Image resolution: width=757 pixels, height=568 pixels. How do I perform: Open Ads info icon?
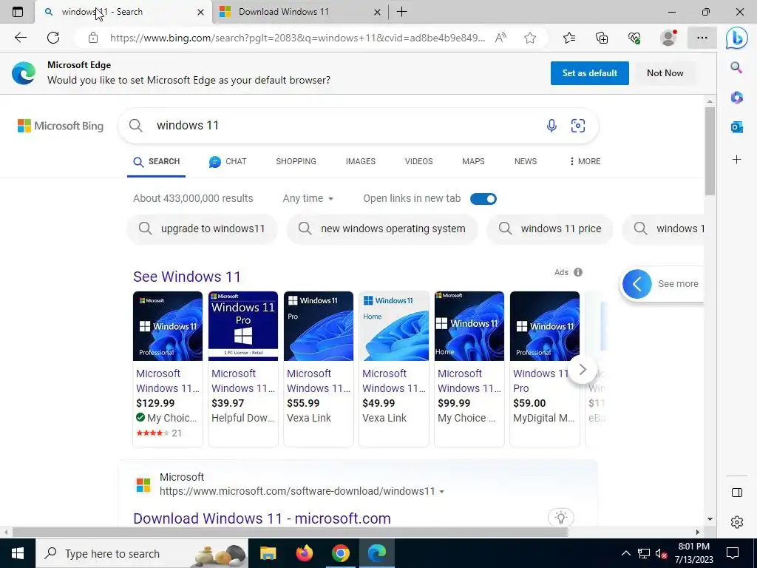click(x=578, y=272)
